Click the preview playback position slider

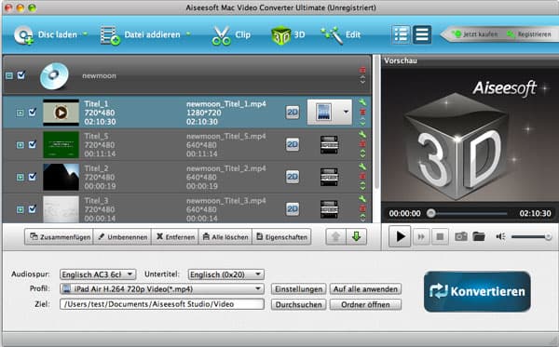tap(469, 213)
